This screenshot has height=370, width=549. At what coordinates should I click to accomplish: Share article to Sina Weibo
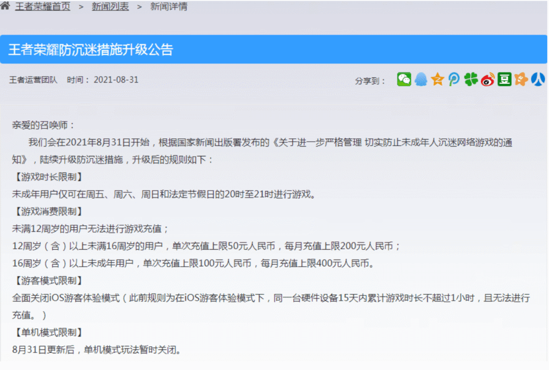pos(488,80)
